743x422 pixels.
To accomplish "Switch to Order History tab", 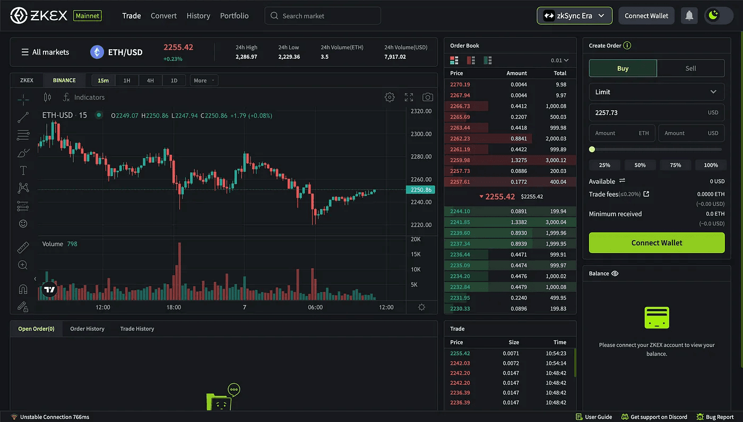I will coord(87,329).
